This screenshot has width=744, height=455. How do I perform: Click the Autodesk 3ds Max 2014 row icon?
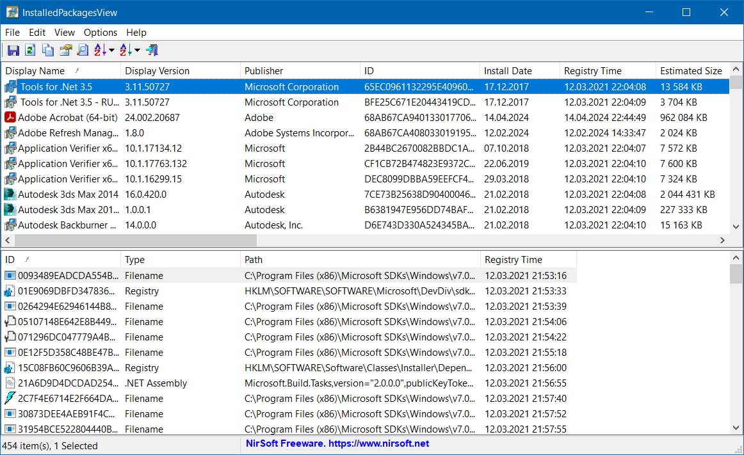(x=10, y=194)
